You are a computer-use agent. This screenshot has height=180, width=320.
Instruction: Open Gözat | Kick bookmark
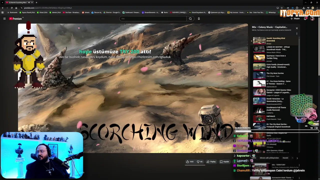pyautogui.click(x=42, y=12)
